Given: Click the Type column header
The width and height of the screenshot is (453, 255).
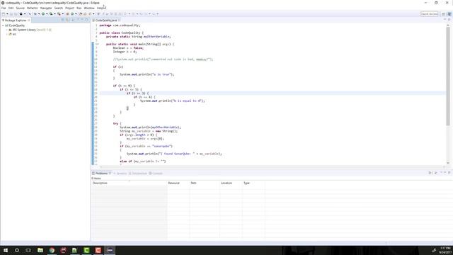Looking at the screenshot, I should (253, 183).
